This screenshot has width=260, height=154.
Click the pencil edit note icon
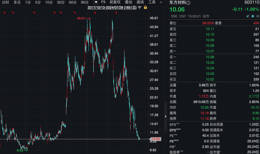pyautogui.click(x=248, y=16)
